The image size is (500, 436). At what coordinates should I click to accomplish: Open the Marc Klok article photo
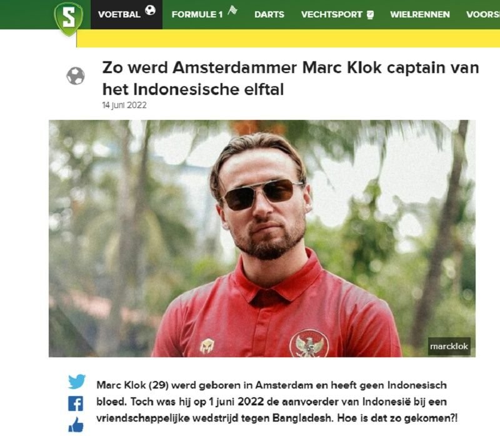[262, 239]
